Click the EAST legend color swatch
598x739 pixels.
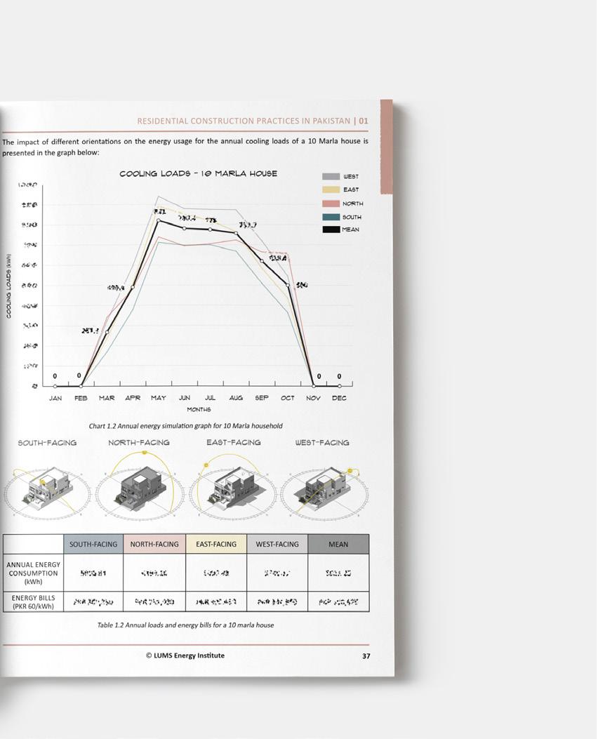coord(331,189)
